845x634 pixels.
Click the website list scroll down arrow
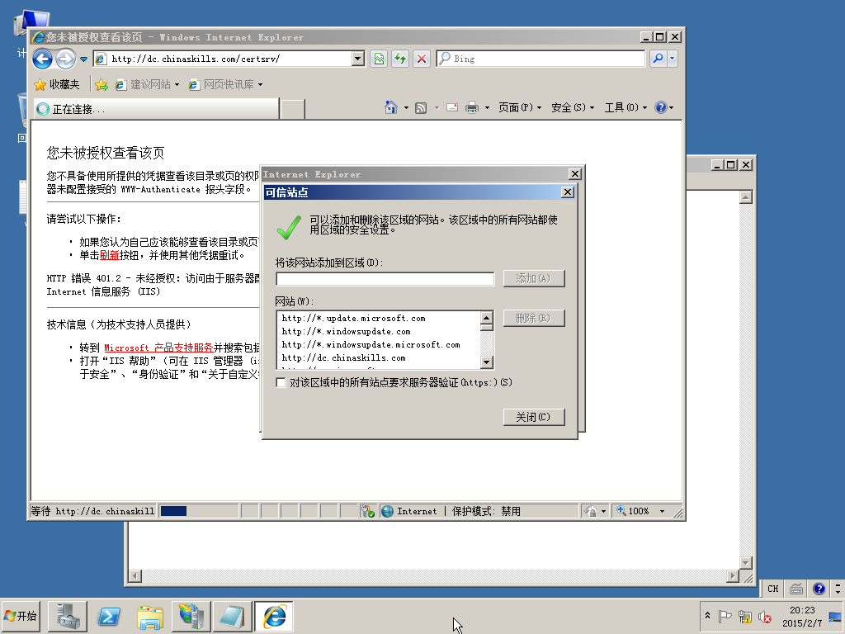point(487,362)
